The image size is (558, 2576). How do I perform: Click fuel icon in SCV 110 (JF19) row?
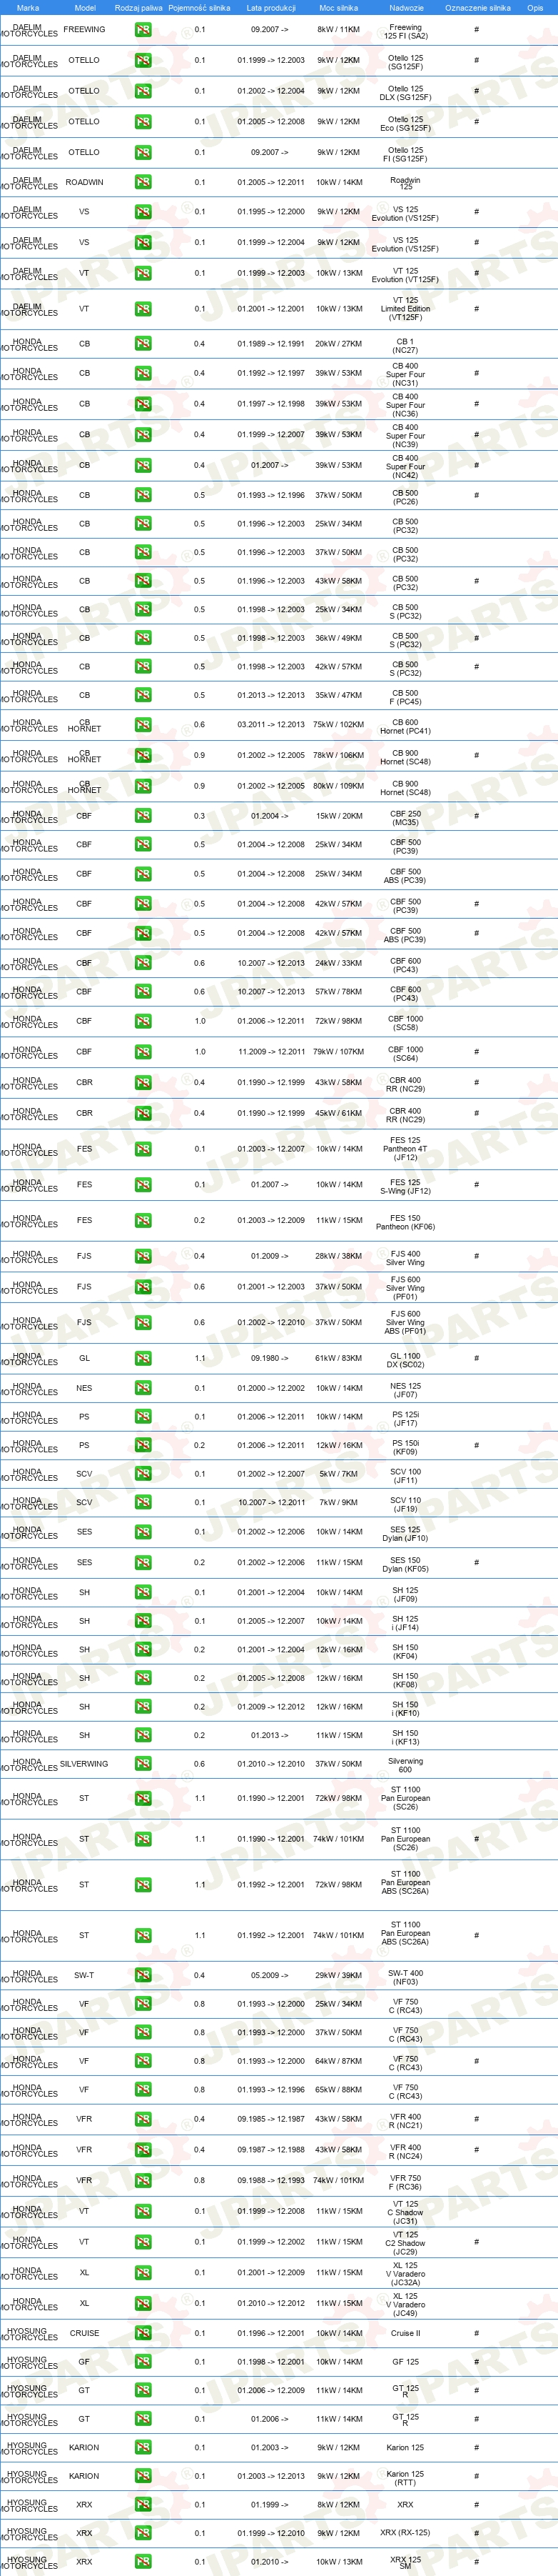(143, 1502)
